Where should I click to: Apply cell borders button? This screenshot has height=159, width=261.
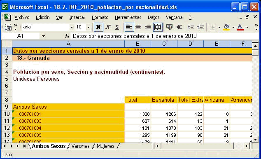point(212,27)
